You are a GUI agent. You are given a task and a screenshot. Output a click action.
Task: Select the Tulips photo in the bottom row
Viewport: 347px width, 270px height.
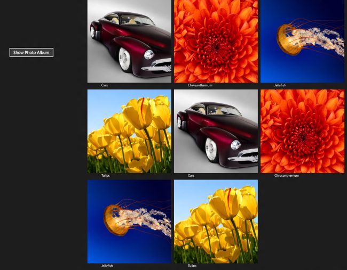coord(216,222)
